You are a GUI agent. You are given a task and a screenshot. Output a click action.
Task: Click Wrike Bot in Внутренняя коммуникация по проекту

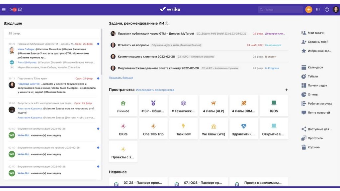24,154
